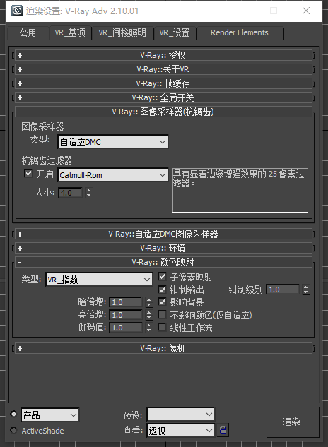Minimize the render settings window
Screen dimensions: 328x447
coord(242,11)
